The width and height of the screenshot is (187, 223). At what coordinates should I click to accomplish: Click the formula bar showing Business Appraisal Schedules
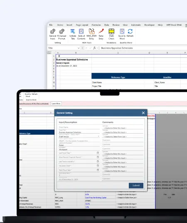(143, 48)
